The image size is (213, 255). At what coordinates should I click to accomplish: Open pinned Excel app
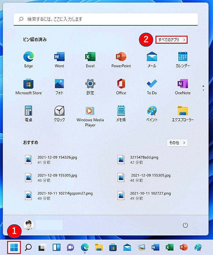pyautogui.click(x=90, y=60)
